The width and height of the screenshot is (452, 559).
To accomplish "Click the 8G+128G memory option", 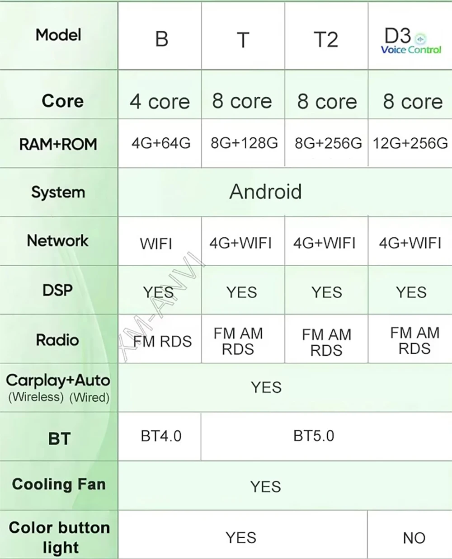I will [244, 143].
